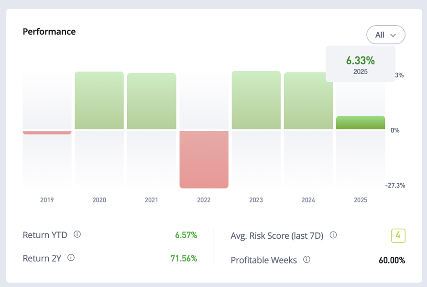Select the small red 2019 bar
427x287 pixels.
47,132
